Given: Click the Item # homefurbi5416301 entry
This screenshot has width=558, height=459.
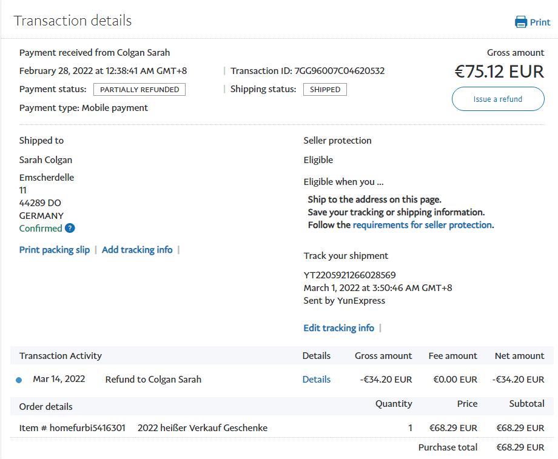Looking at the screenshot, I should click(72, 428).
